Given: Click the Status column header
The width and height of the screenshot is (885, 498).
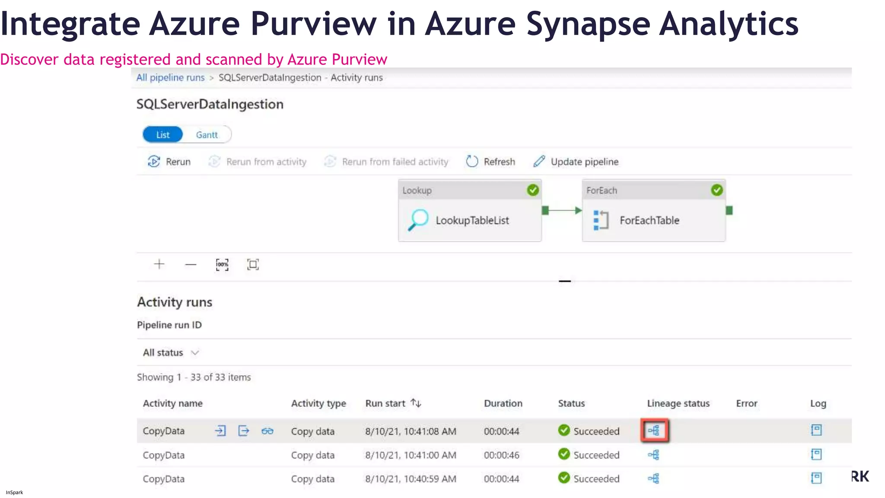Looking at the screenshot, I should click(571, 403).
